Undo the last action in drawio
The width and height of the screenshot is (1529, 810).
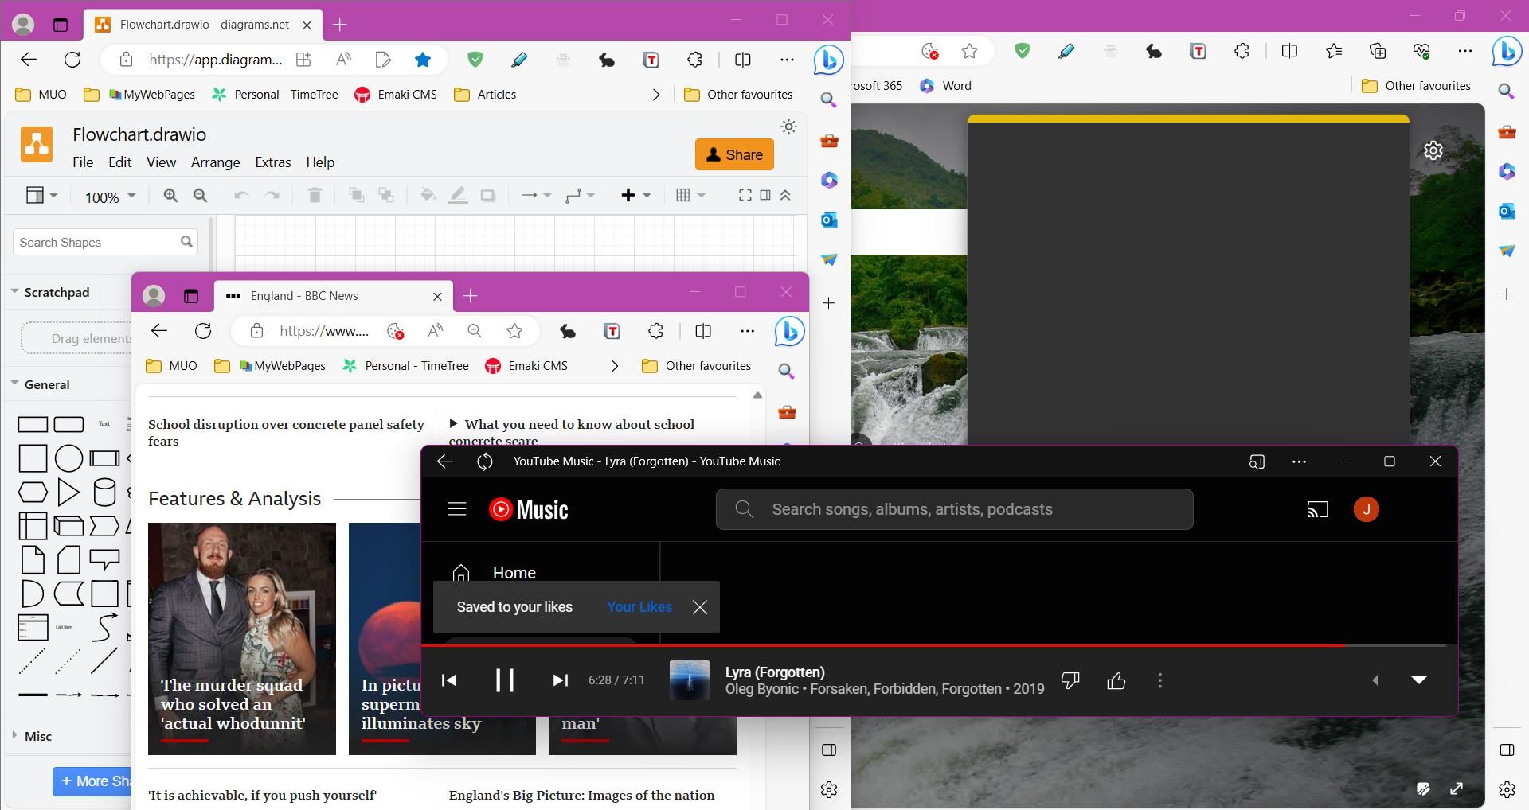click(241, 196)
